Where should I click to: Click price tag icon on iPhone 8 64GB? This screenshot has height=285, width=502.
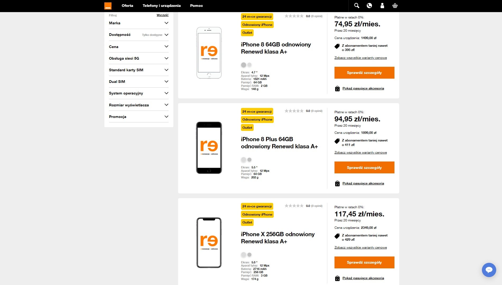click(x=337, y=46)
